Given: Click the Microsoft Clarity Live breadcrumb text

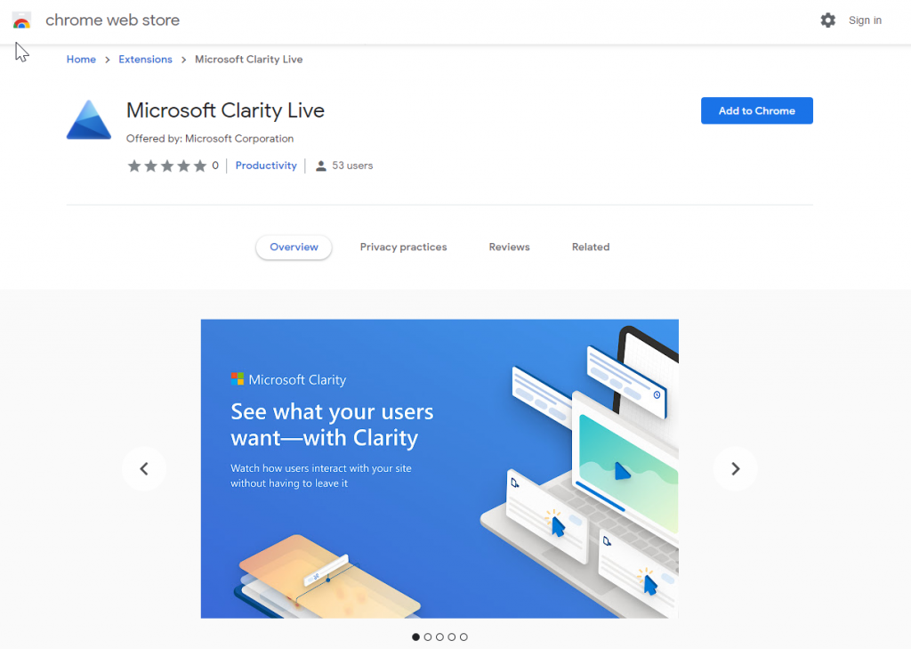Looking at the screenshot, I should 249,60.
